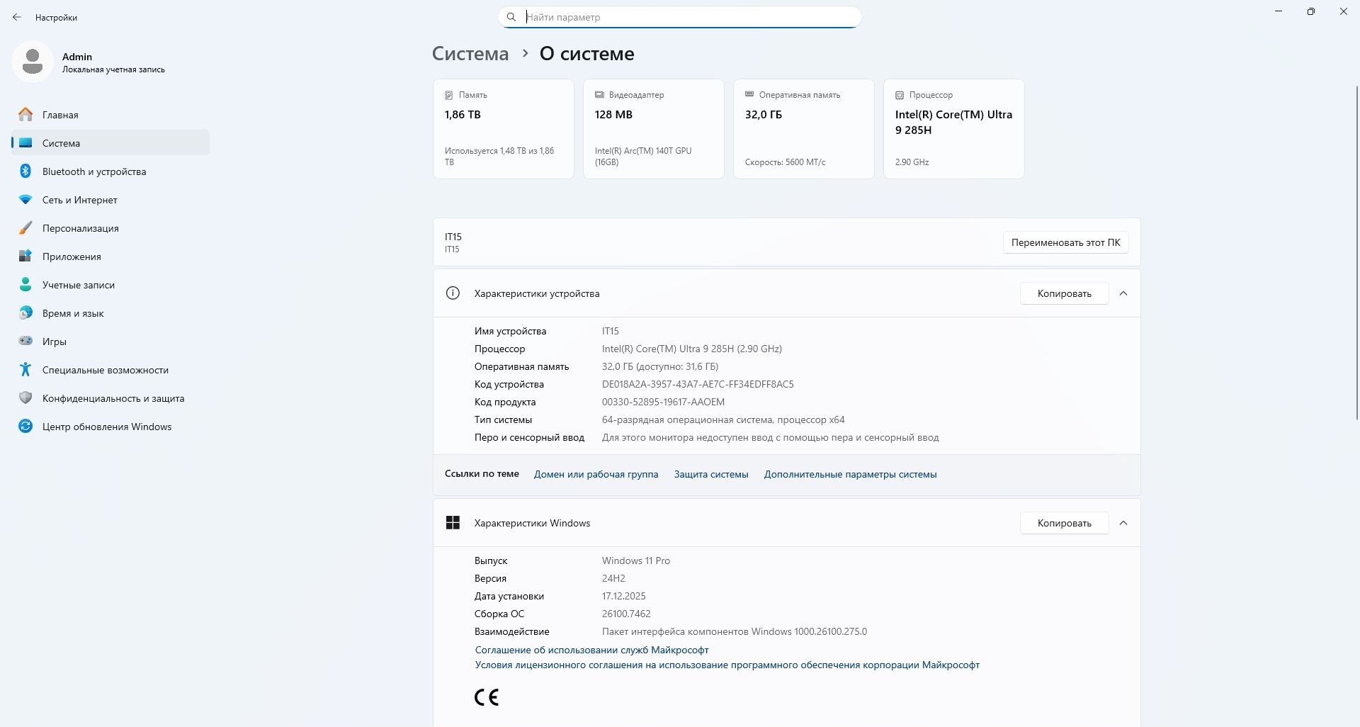Open the Память storage card
The width and height of the screenshot is (1360, 727).
pos(504,129)
